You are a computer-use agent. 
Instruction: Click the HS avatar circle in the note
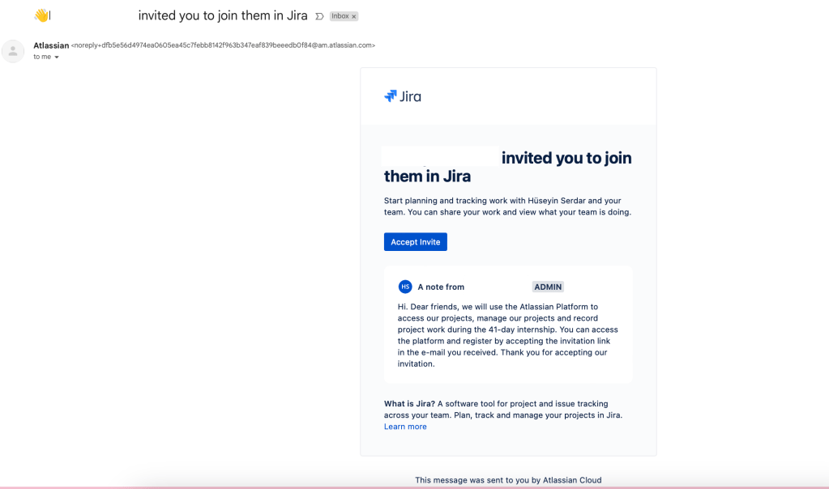click(405, 287)
